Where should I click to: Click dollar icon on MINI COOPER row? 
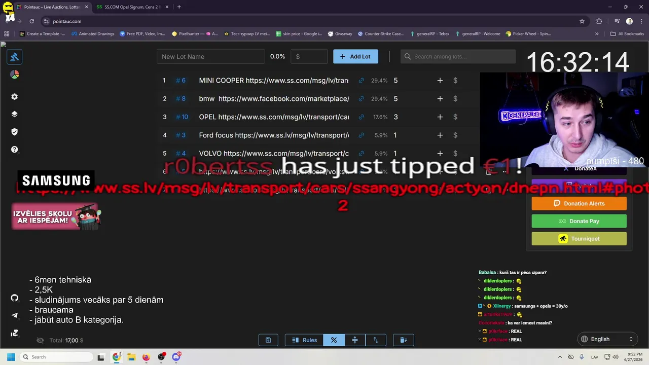coord(455,81)
